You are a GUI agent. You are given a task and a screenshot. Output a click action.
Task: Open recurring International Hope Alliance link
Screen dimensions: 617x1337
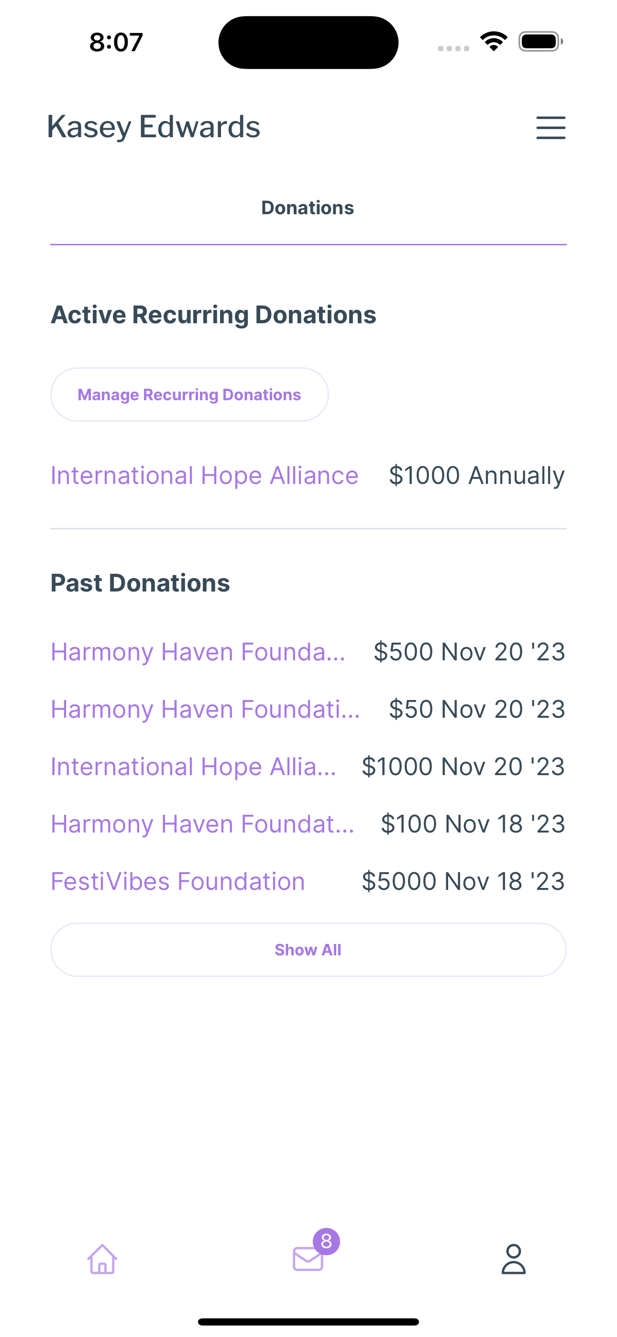click(x=204, y=475)
